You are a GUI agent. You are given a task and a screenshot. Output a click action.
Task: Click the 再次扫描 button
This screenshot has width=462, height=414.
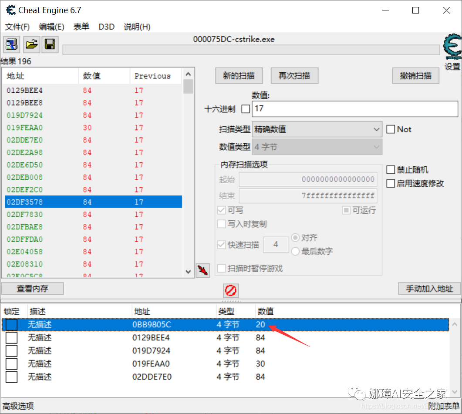tap(294, 76)
